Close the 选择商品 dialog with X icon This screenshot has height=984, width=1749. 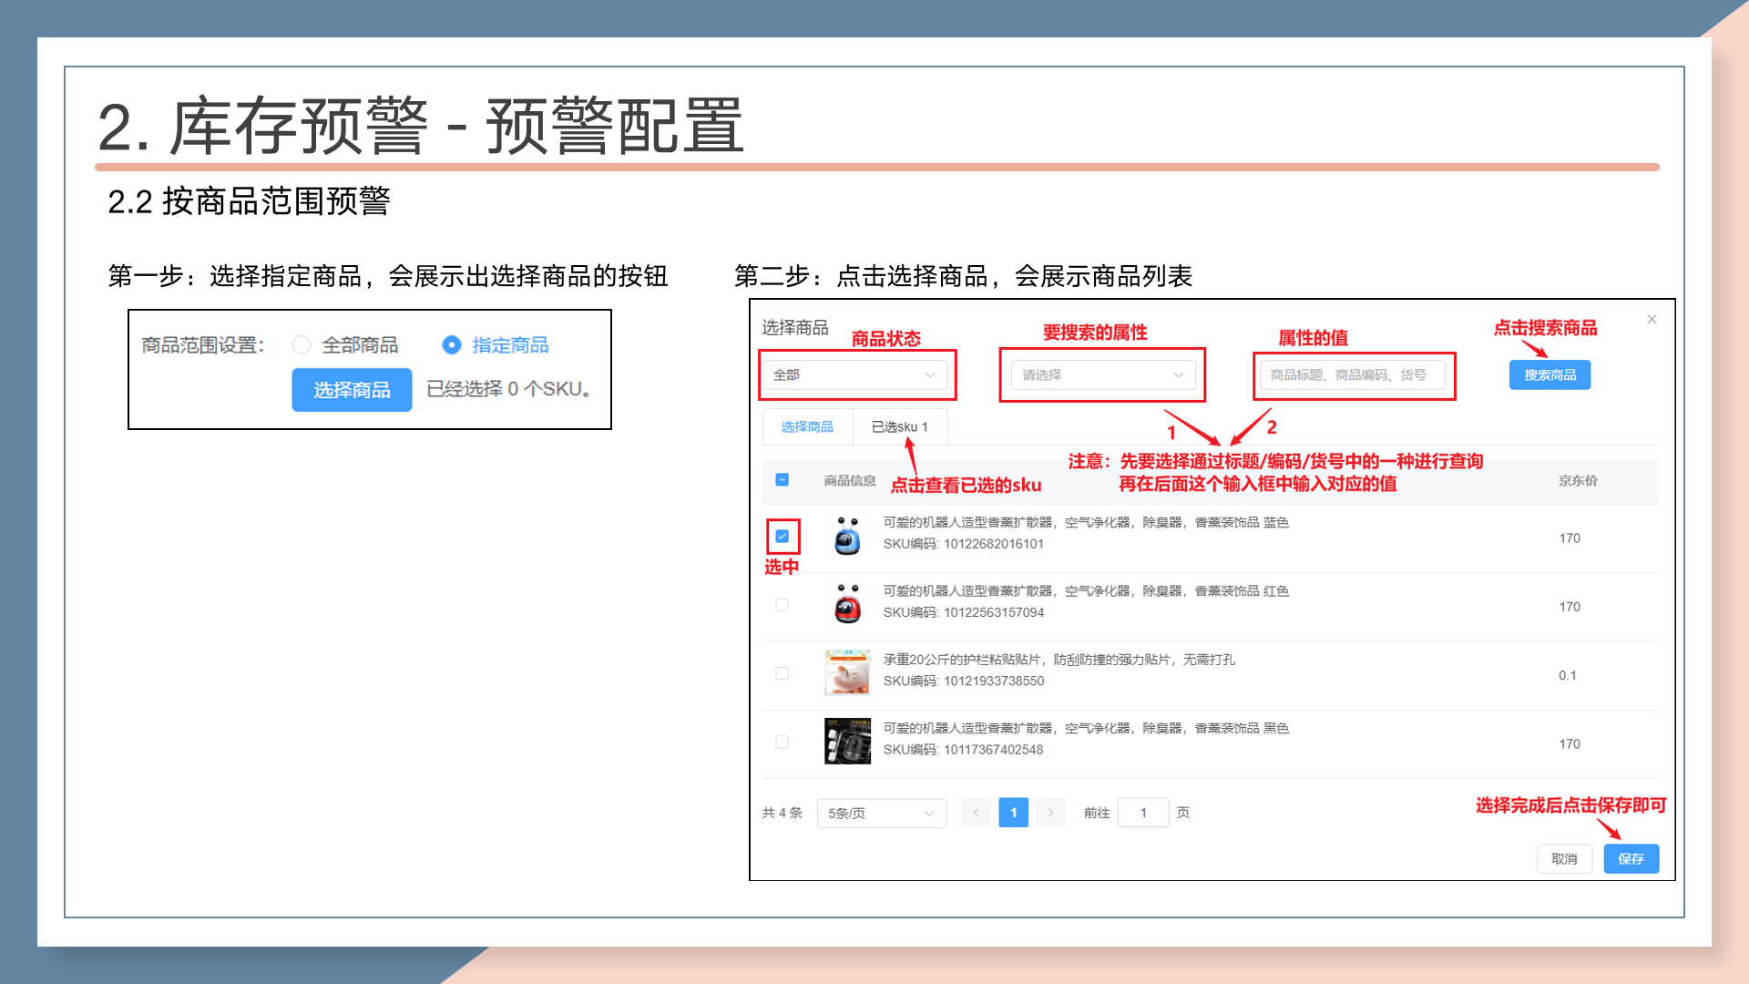[1652, 320]
